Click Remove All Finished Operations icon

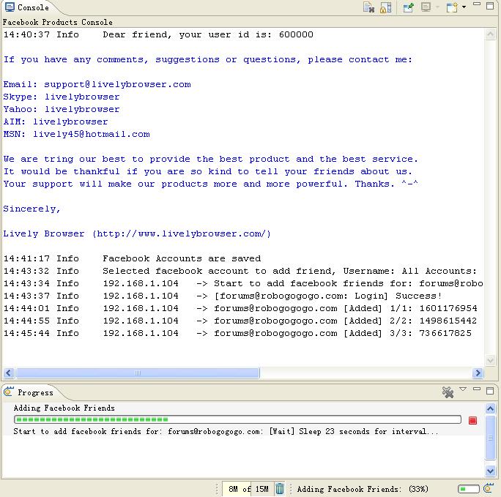tap(448, 392)
